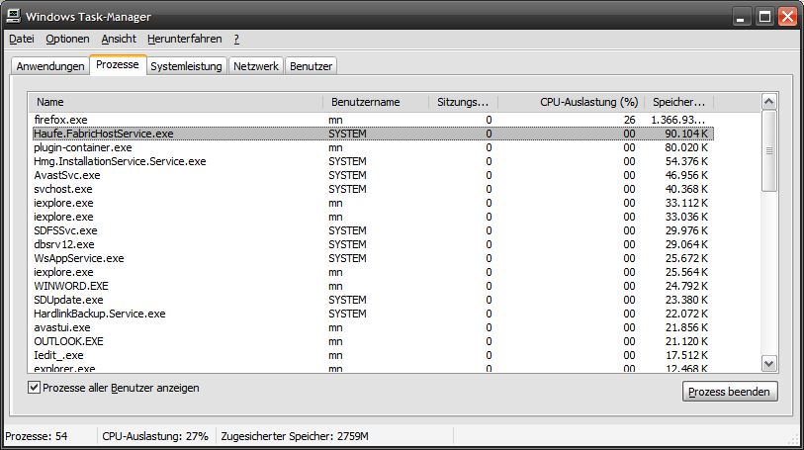This screenshot has width=804, height=450.
Task: Minimize the Task-Manager window
Action: coord(740,17)
